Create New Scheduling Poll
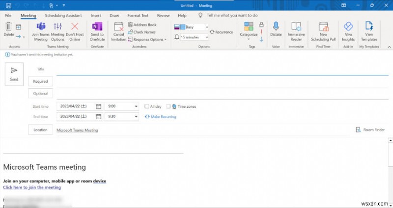The image size is (393, 208). point(323,31)
